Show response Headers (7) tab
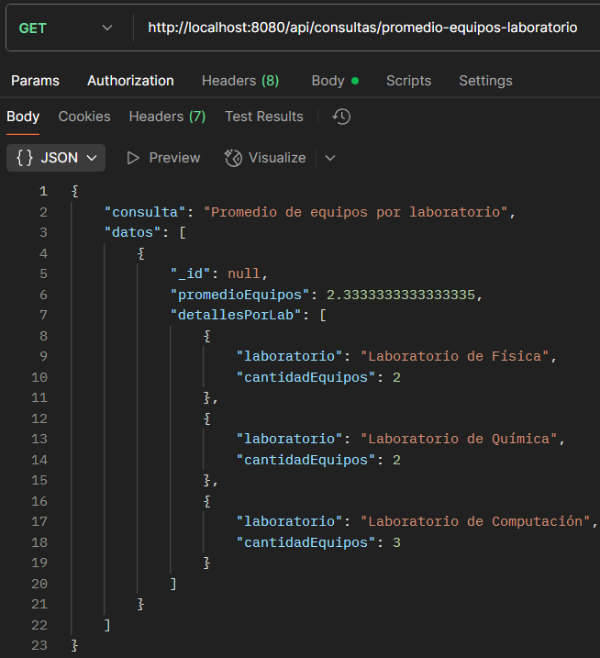Image resolution: width=600 pixels, height=658 pixels. tap(167, 117)
